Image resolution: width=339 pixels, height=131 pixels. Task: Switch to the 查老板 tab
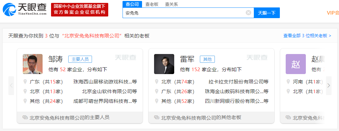(x=152, y=4)
